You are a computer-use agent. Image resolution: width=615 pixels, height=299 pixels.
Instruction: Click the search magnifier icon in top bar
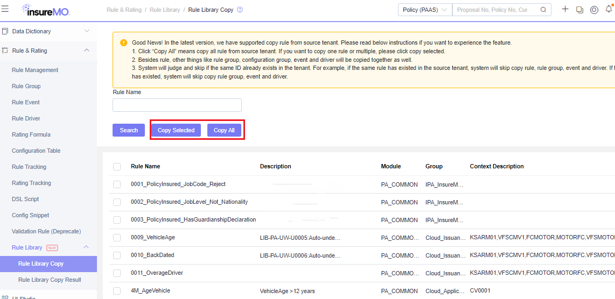click(543, 10)
